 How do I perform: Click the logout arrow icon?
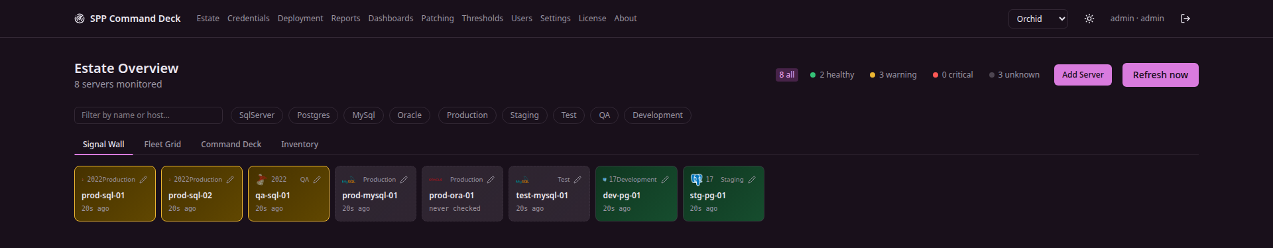tap(1185, 19)
